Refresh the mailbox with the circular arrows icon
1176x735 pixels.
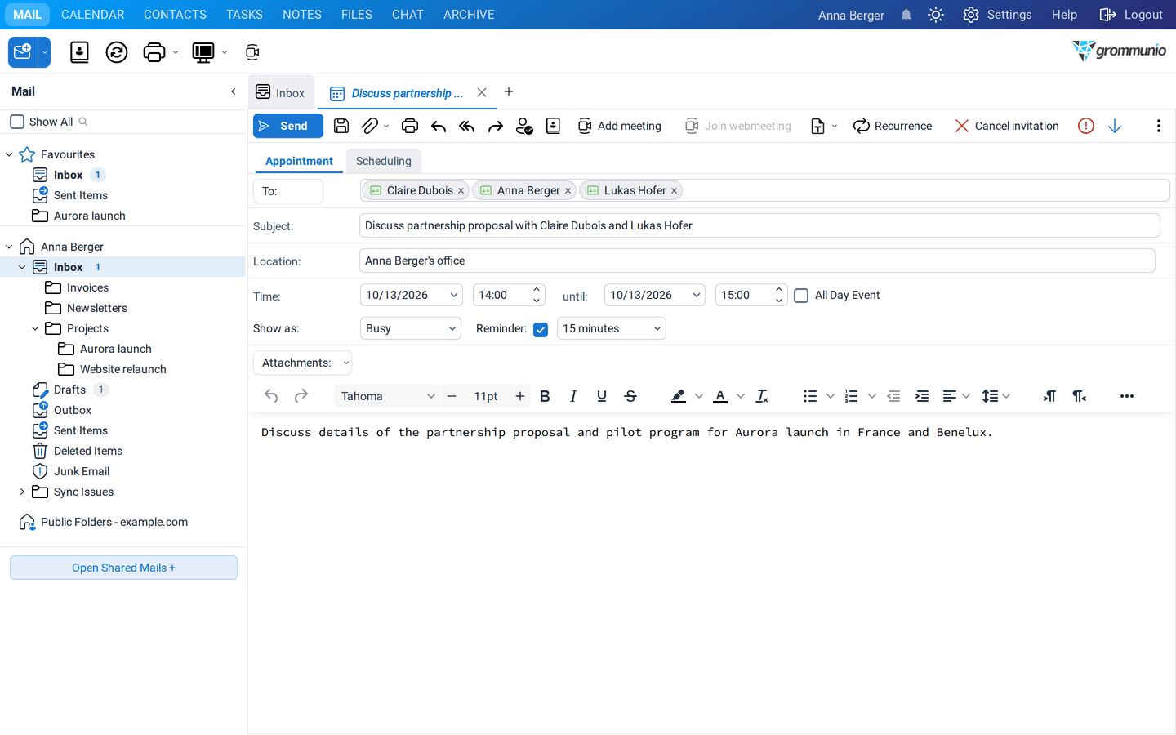(117, 52)
